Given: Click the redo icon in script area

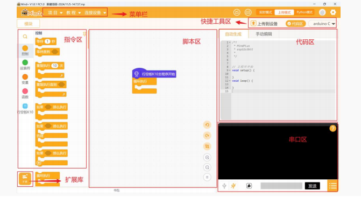Looking at the screenshot, I should pos(207,136).
